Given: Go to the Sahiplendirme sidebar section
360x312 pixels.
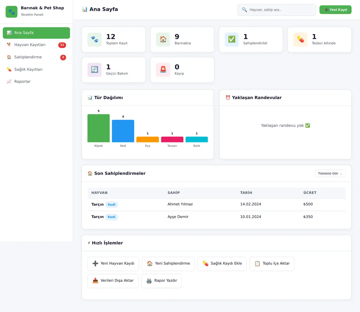Looking at the screenshot, I should coord(36,57).
